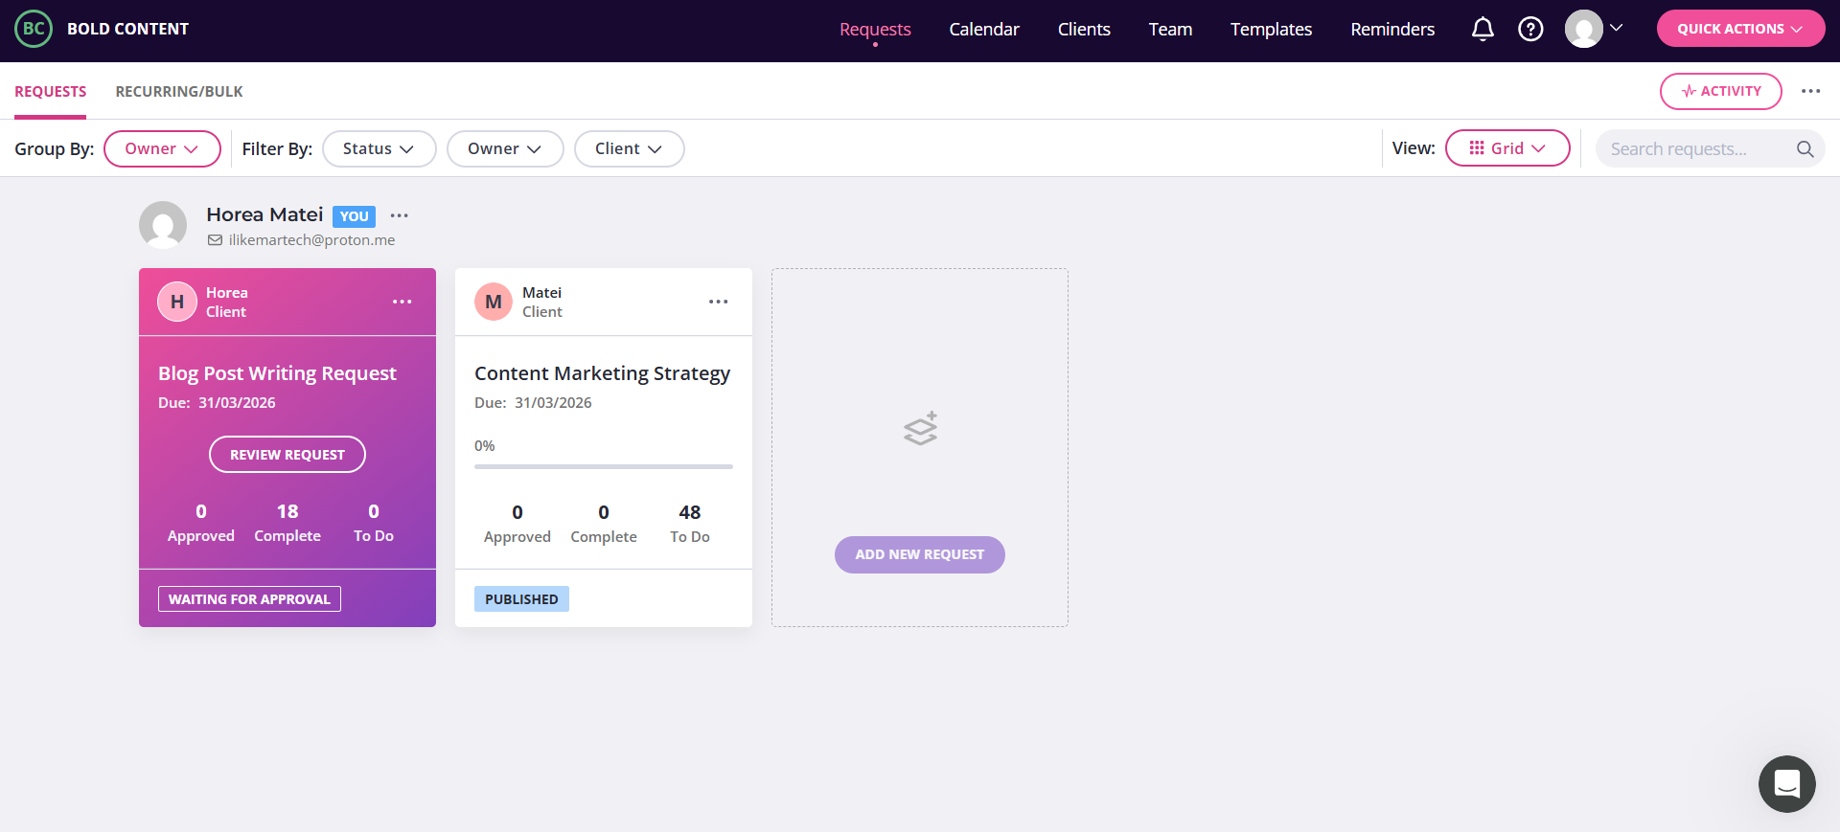Click the BC Bold Content logo

[102, 29]
